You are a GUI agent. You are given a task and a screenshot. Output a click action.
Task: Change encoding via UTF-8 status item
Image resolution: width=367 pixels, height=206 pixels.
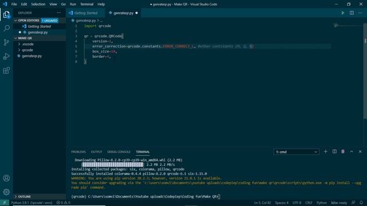[297, 203]
